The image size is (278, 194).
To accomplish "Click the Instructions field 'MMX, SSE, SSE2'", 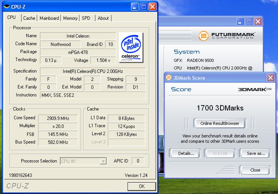I will click(x=93, y=95).
